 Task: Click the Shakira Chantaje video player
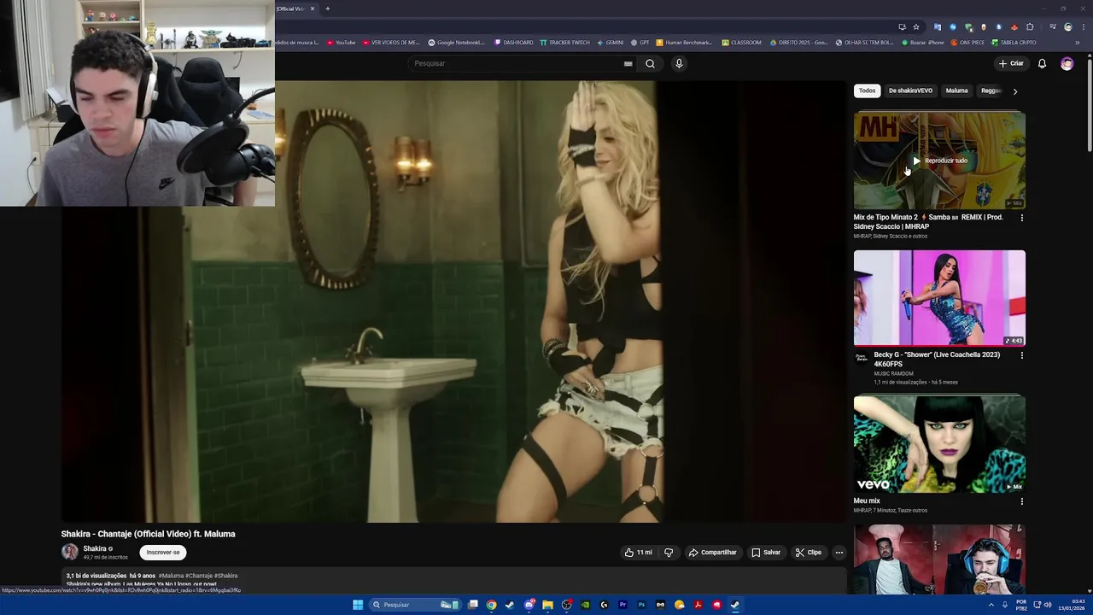(x=453, y=302)
